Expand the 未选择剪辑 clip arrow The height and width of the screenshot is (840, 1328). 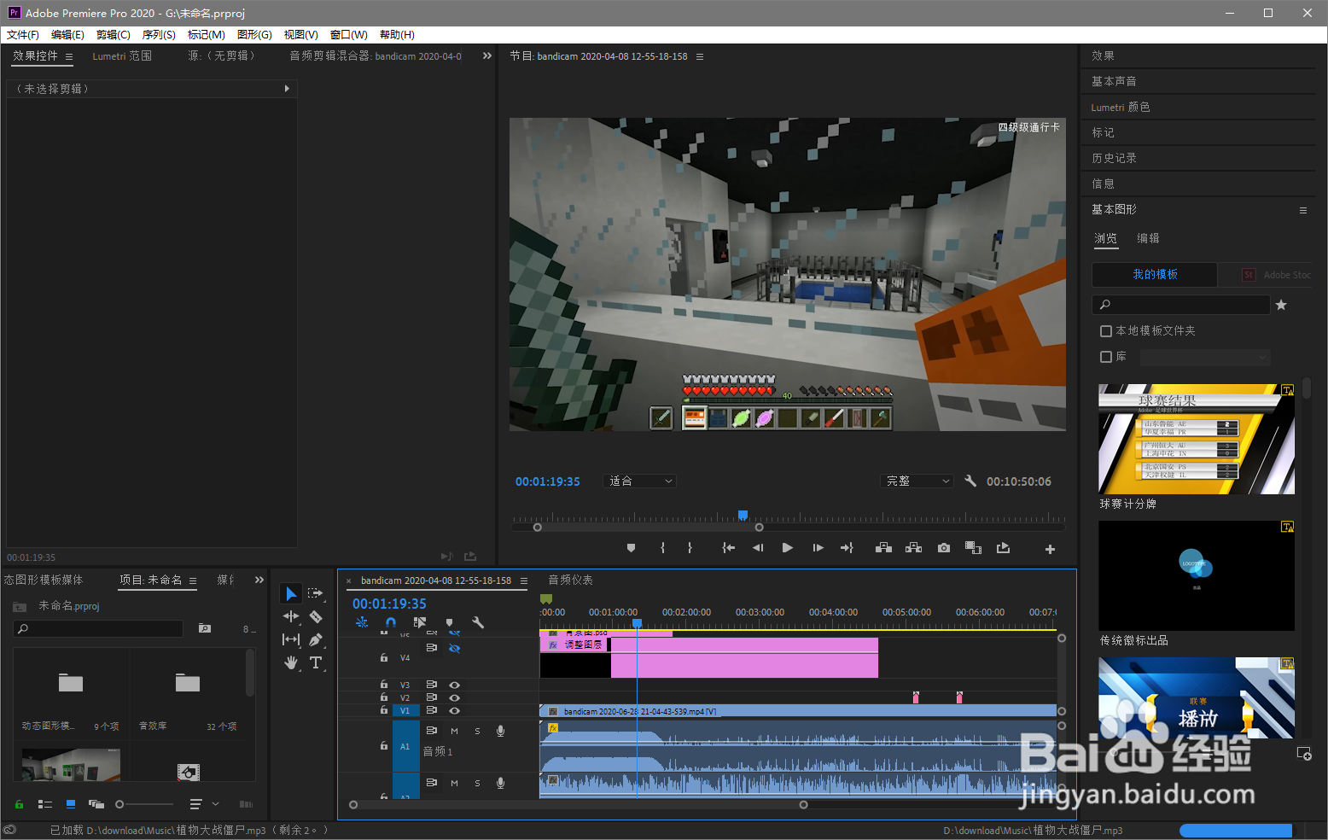[x=287, y=88]
